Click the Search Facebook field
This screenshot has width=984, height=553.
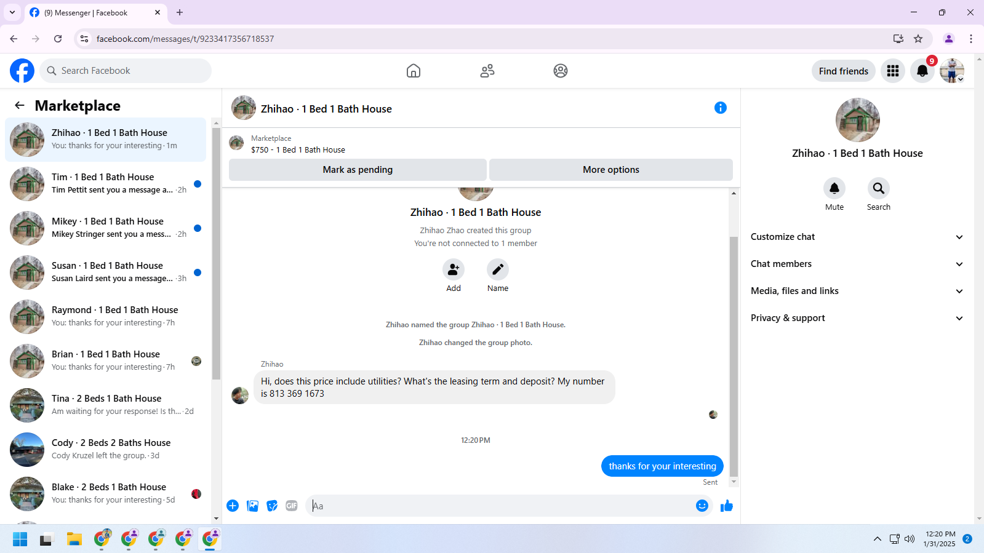coord(126,71)
